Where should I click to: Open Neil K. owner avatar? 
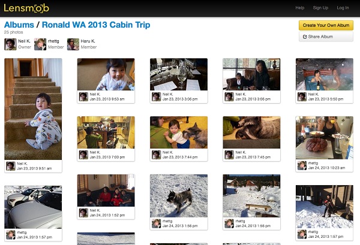[10, 44]
